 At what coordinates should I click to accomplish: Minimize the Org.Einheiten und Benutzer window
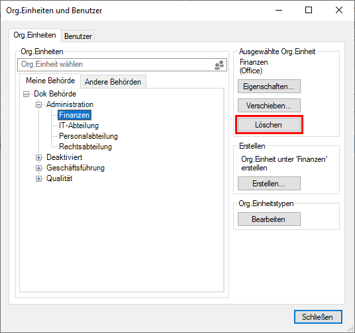(279, 10)
